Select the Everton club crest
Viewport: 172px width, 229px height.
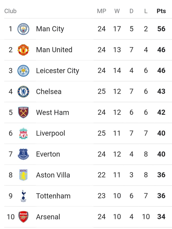click(23, 154)
